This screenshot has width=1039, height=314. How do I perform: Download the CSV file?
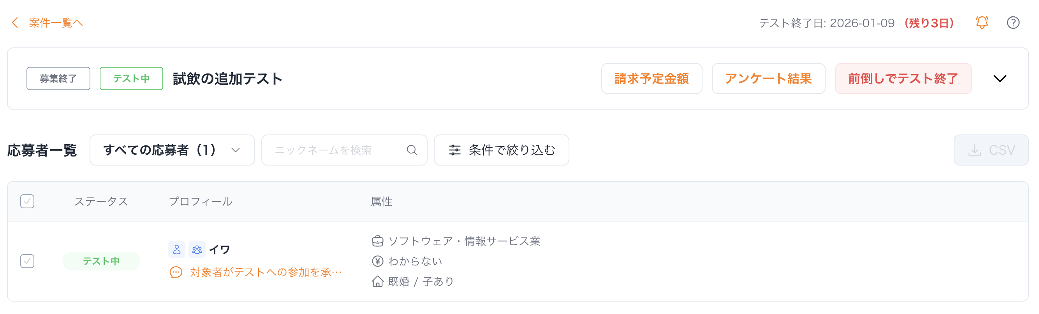pyautogui.click(x=991, y=150)
